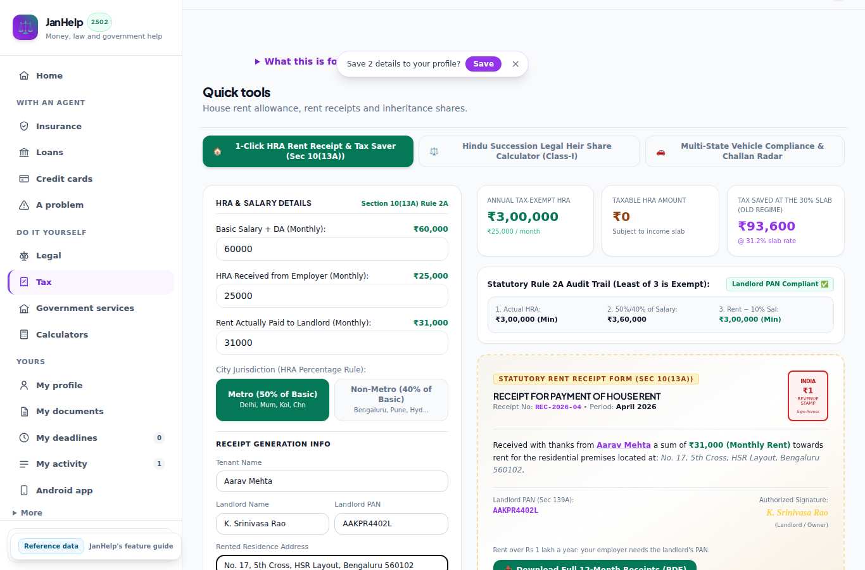Click the Rented Residence Address field
The image size is (865, 570).
pyautogui.click(x=332, y=562)
